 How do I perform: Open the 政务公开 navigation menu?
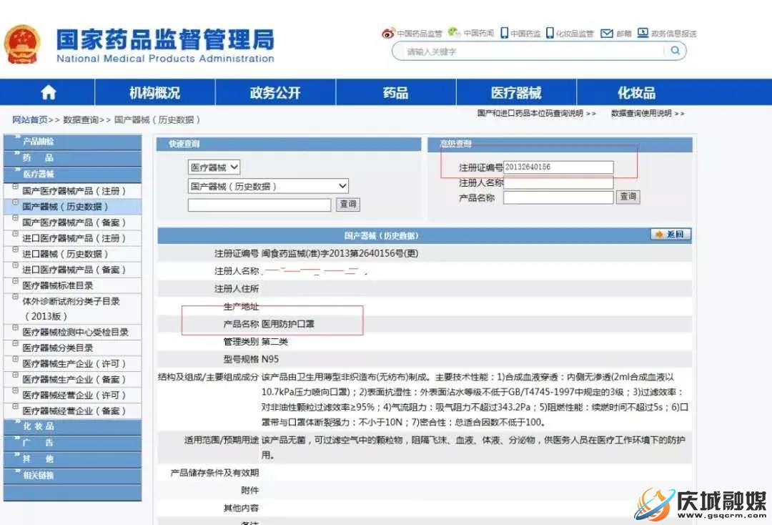[275, 93]
